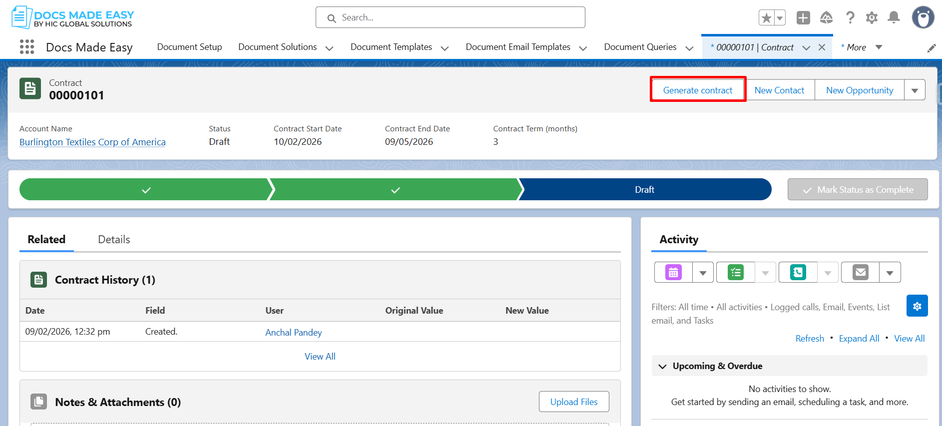Open the notifications bell
The height and width of the screenshot is (426, 942).
894,18
